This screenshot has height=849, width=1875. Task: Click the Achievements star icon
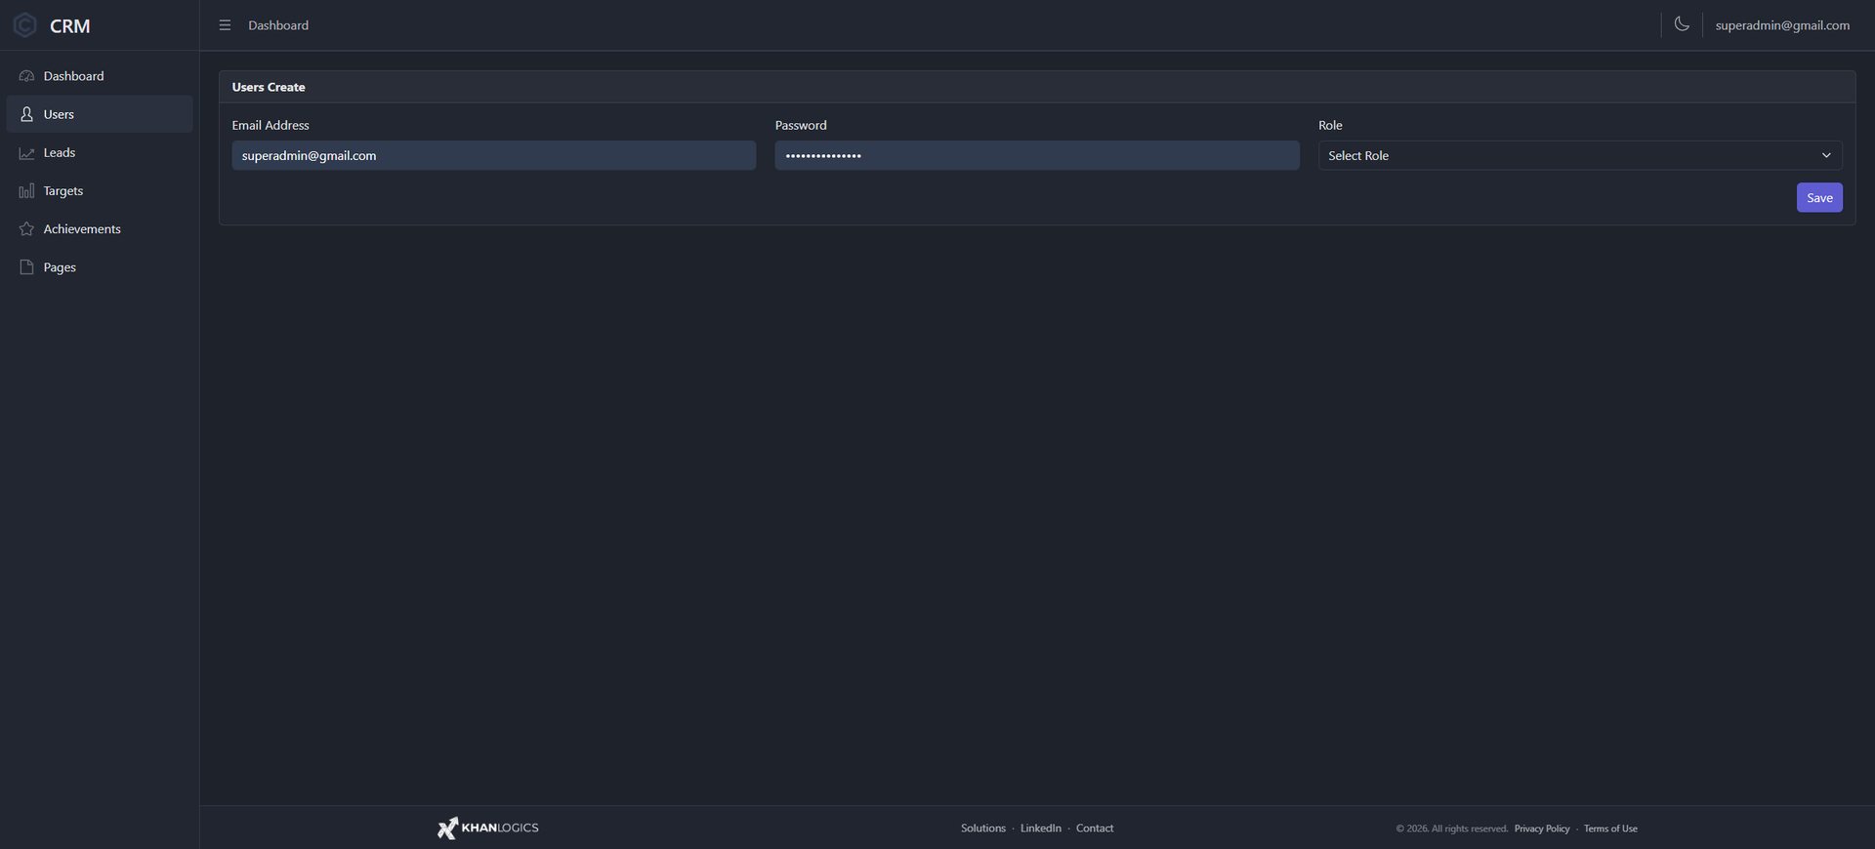[26, 229]
